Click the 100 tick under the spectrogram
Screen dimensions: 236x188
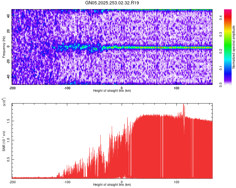click(x=177, y=88)
